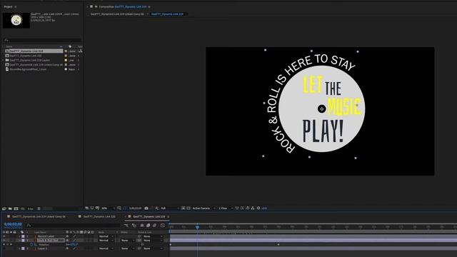Open blending mode dropdown for Rock & Roll Text
This screenshot has height=257, width=457.
(106, 241)
